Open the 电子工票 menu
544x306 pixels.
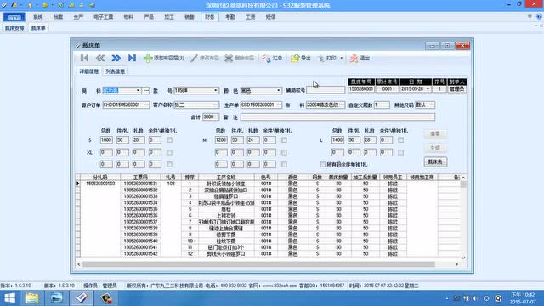coord(104,17)
